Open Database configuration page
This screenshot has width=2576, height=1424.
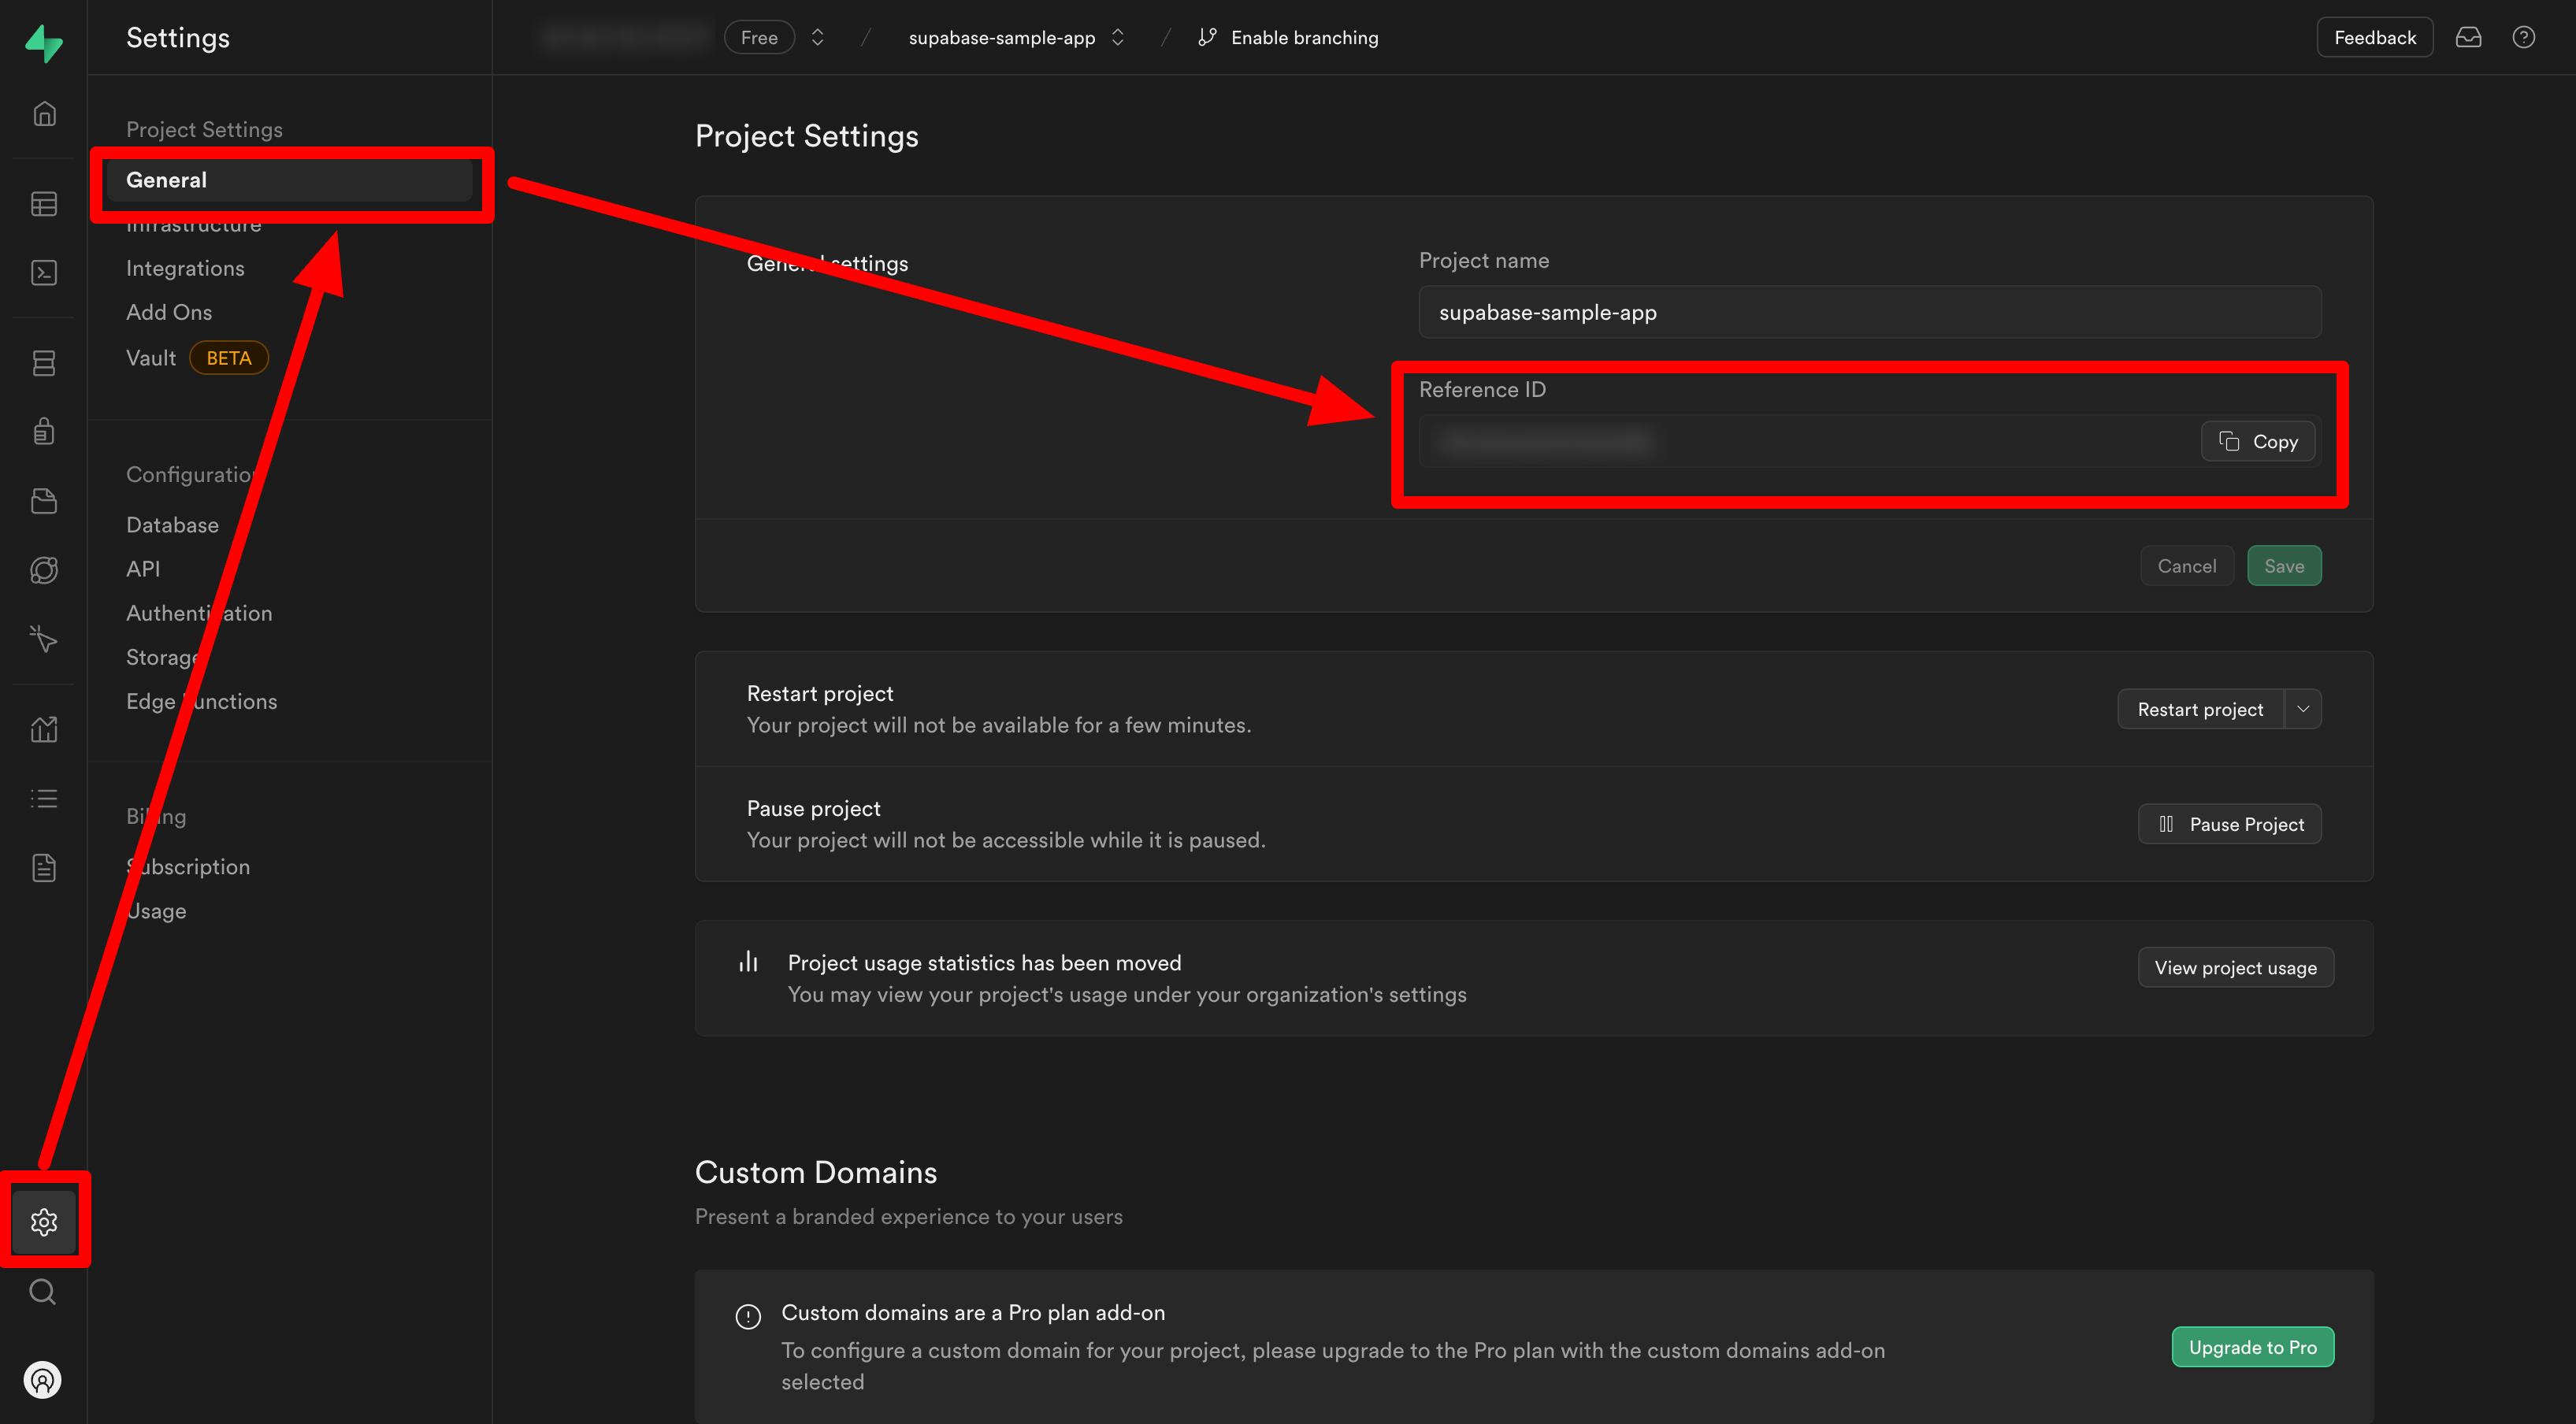point(172,525)
